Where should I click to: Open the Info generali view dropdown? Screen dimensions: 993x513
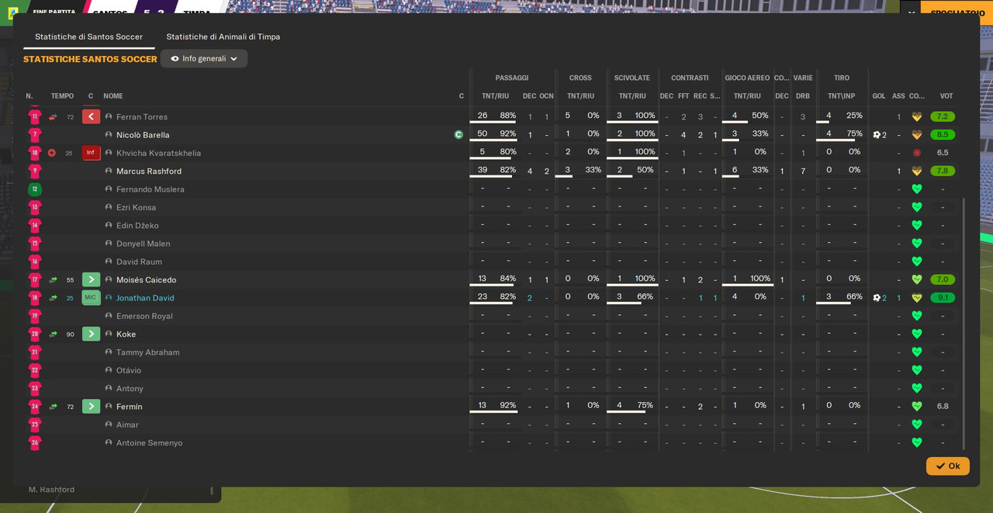(204, 58)
